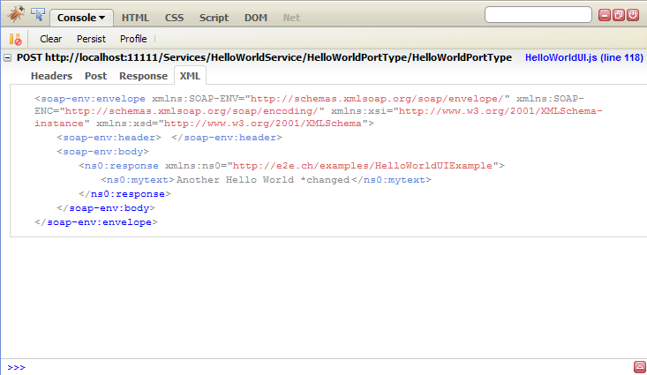Toggle Break On All Errors pause icon
The width and height of the screenshot is (647, 375).
(x=15, y=39)
